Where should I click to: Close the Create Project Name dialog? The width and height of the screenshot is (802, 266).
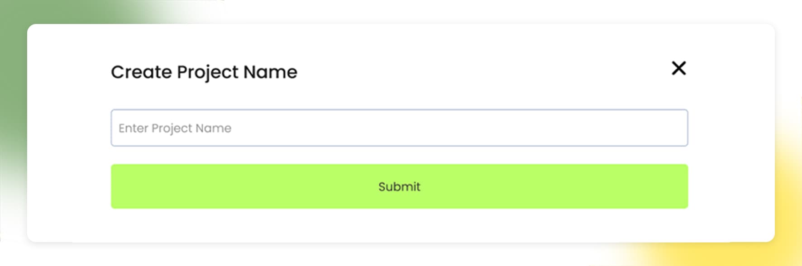pyautogui.click(x=678, y=68)
